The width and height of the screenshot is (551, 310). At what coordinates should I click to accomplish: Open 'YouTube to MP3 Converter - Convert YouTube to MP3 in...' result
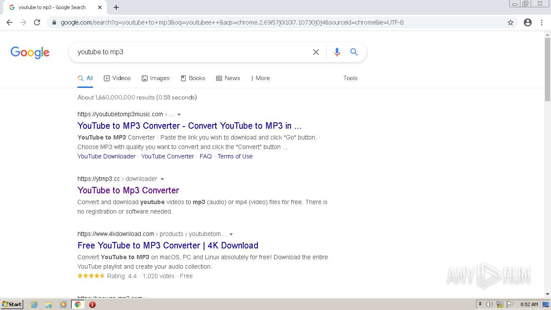coord(189,126)
